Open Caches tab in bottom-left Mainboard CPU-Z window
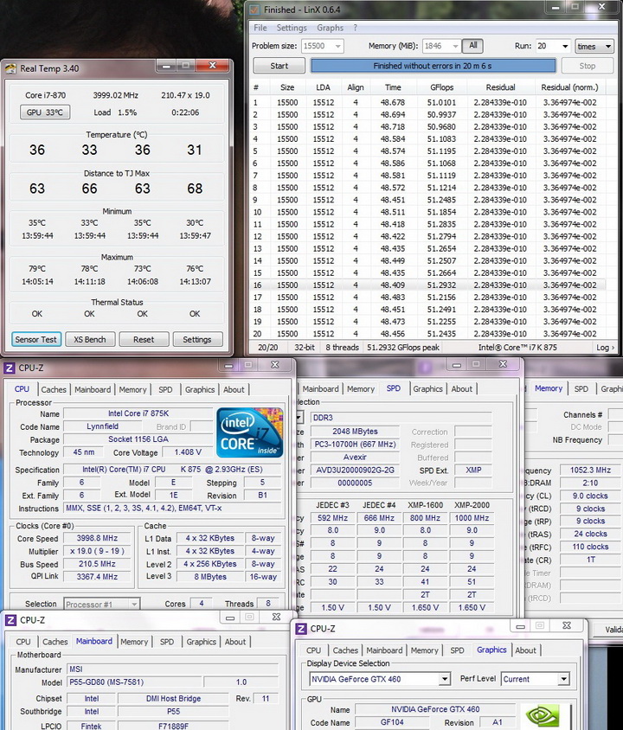Image resolution: width=623 pixels, height=730 pixels. pos(55,642)
